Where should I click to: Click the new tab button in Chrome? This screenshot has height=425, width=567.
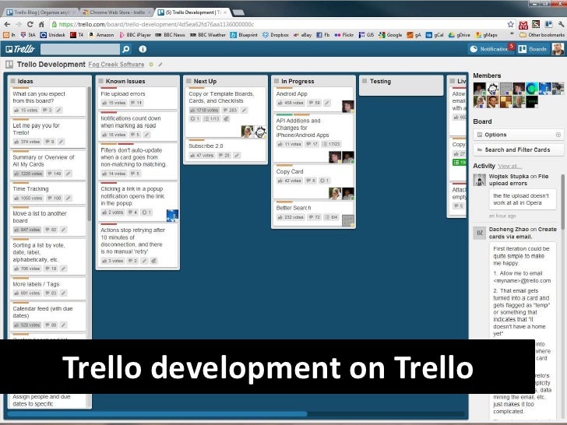[x=238, y=12]
